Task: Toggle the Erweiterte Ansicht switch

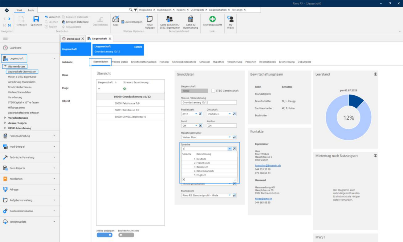Action: coord(126,235)
